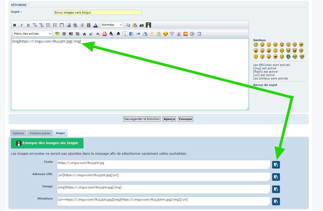Insert a table using the grid icon
The width and height of the screenshot is (323, 211).
[199, 34]
